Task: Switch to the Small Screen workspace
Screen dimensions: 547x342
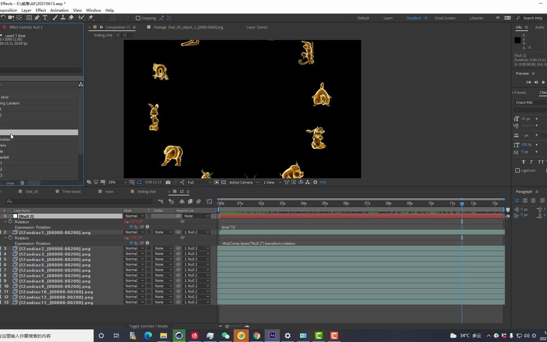Action: tap(445, 18)
